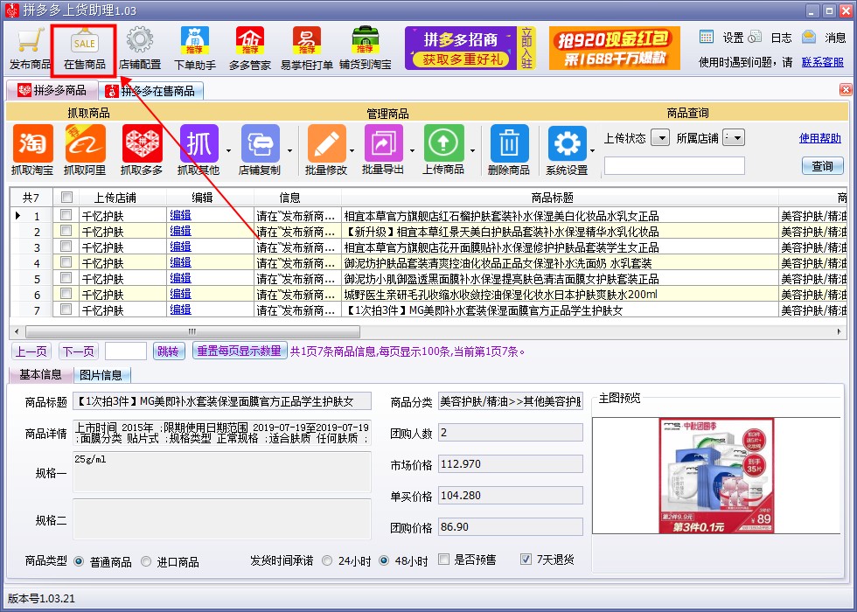The width and height of the screenshot is (857, 612).
Task: Toggle the select-all checkbox in table header
Action: point(66,197)
